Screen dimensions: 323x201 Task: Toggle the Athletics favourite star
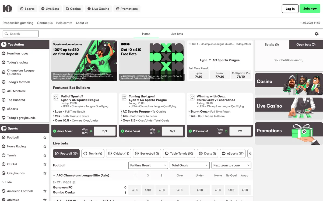coord(45,200)
